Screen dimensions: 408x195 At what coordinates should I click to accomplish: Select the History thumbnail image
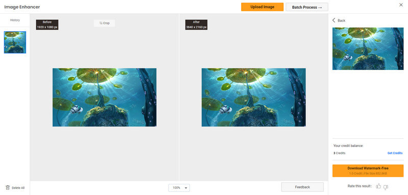(15, 42)
